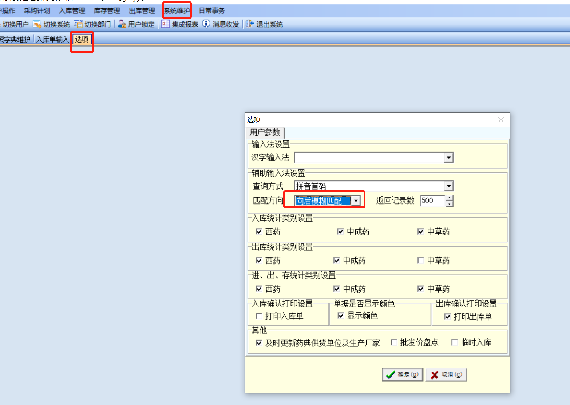Click the 输入法设置 group label

point(270,144)
